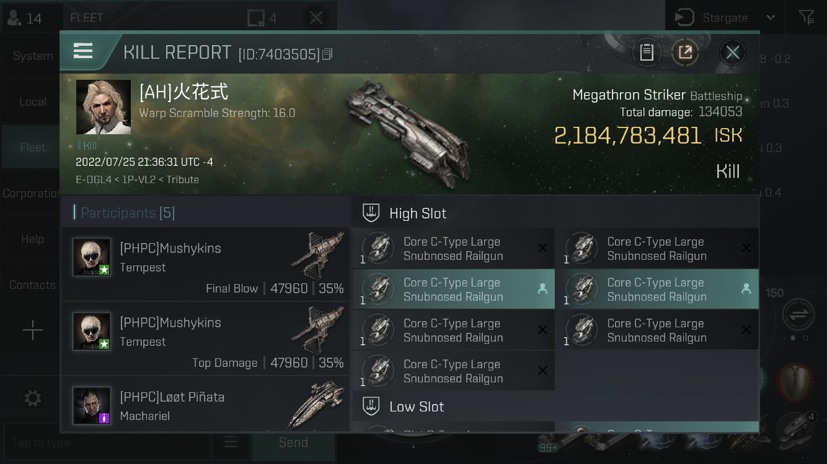Switch to the Corporation chat tab
The image size is (827, 464).
pyautogui.click(x=32, y=193)
